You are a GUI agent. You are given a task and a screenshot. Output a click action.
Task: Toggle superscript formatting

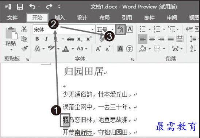(x=89, y=39)
